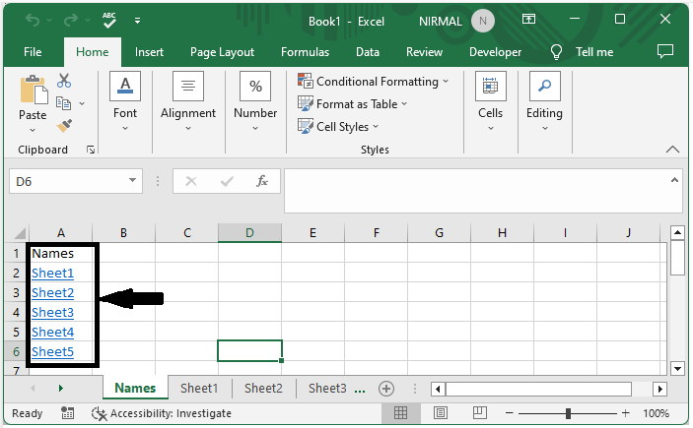Click the Select All corner triangle
693x428 pixels.
(x=20, y=233)
